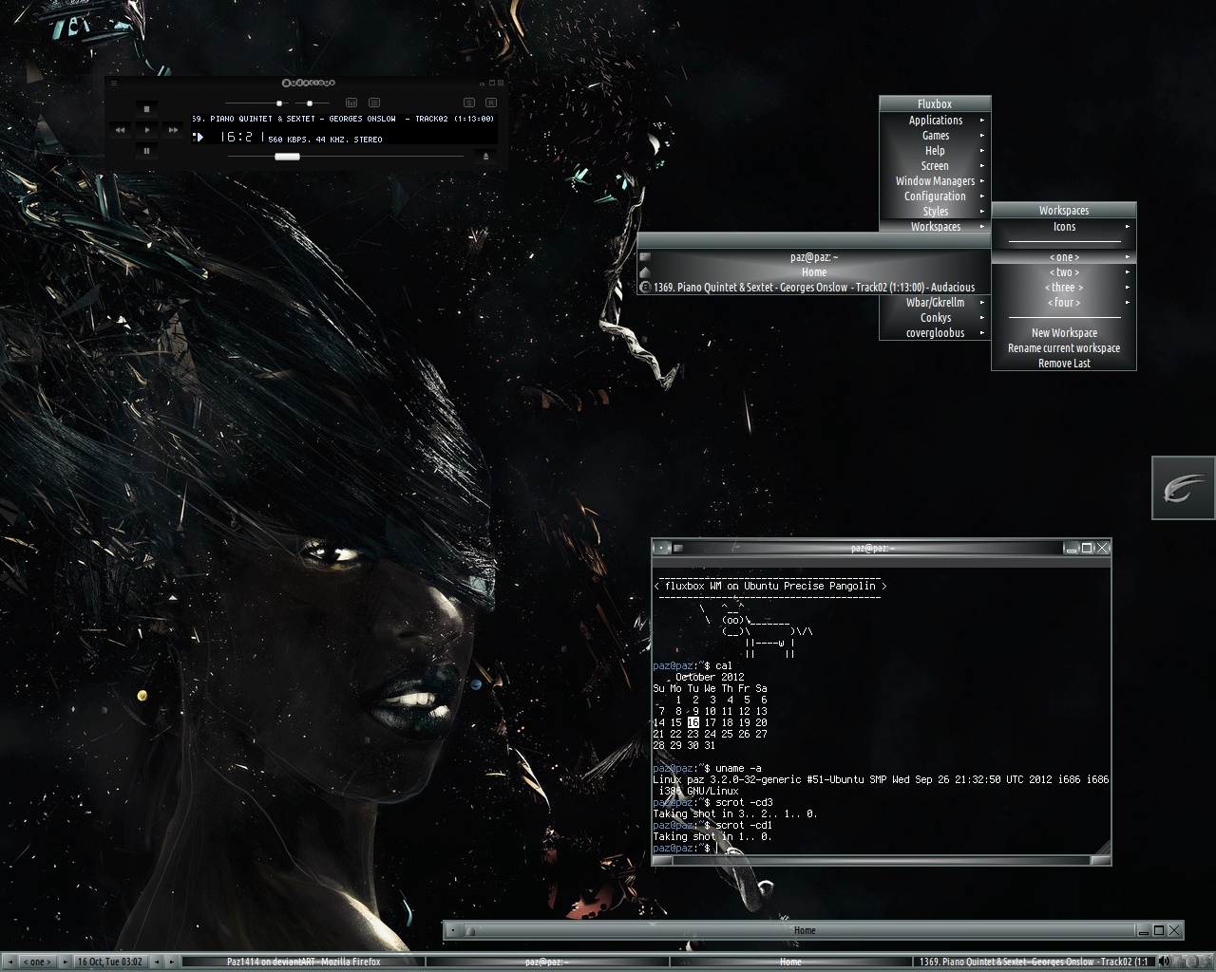Select Workspaces entry in Fluxbox menu
The height and width of the screenshot is (972, 1216).
click(x=935, y=226)
